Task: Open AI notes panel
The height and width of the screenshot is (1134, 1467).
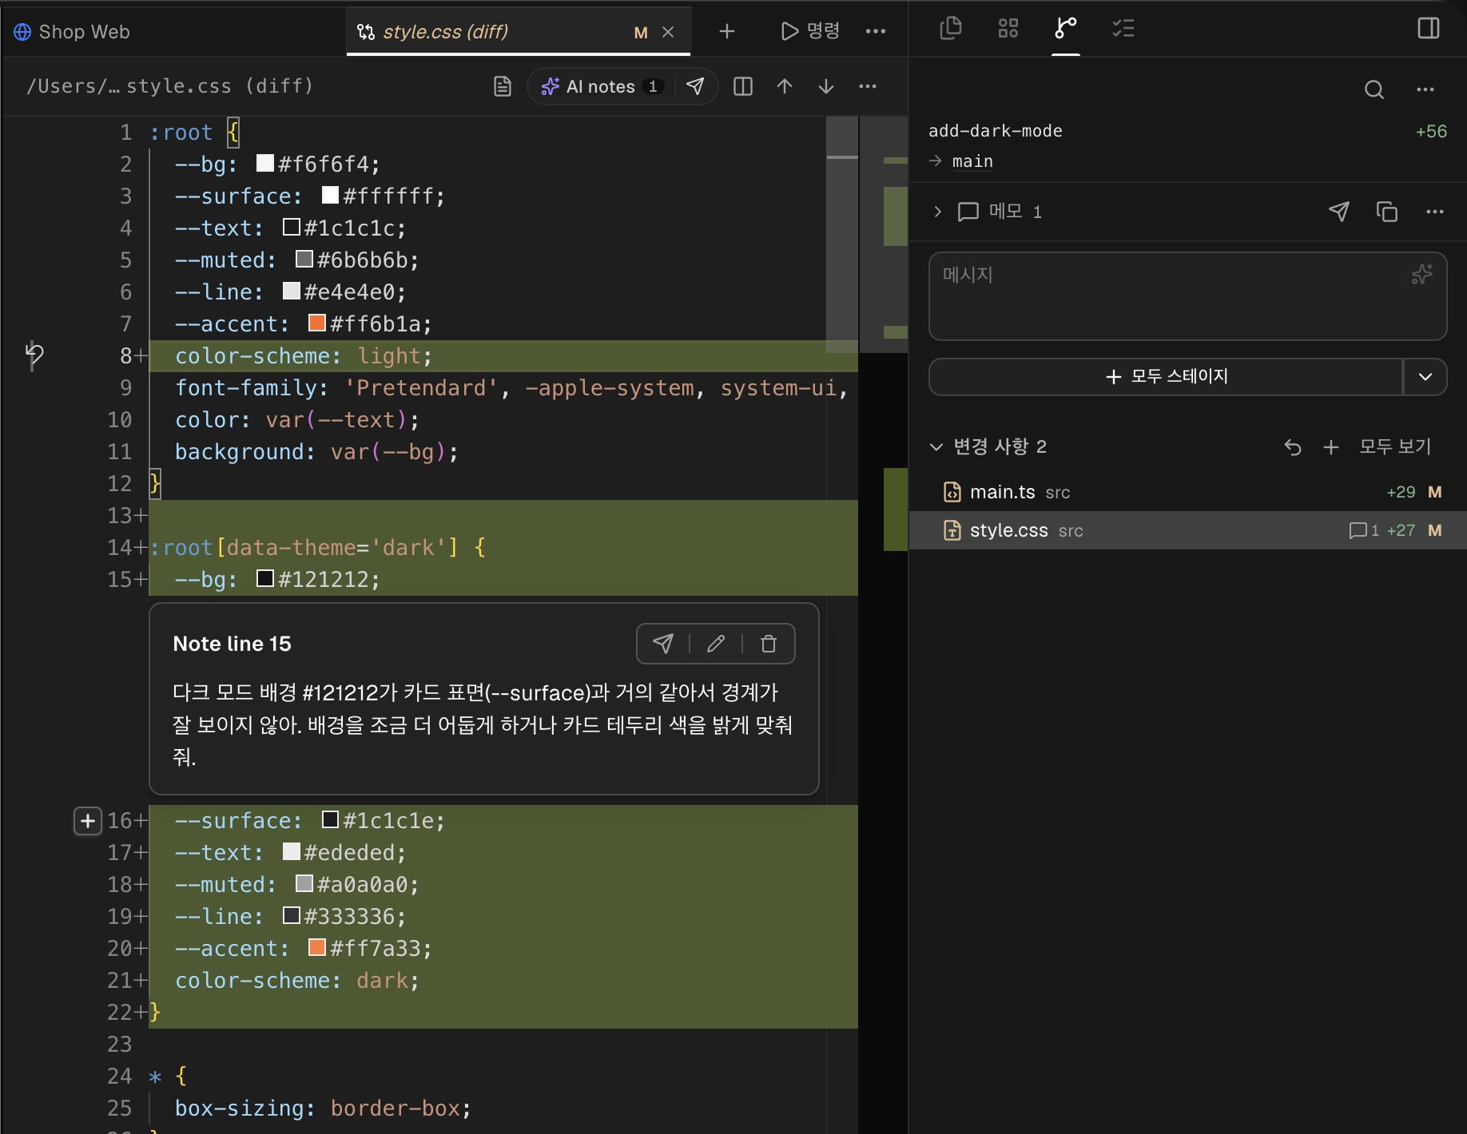Action: [602, 86]
